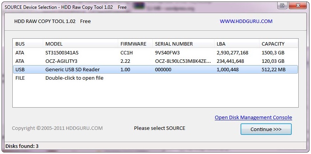The width and height of the screenshot is (311, 154).
Task: Click firmware value CC1H
Action: (x=126, y=53)
